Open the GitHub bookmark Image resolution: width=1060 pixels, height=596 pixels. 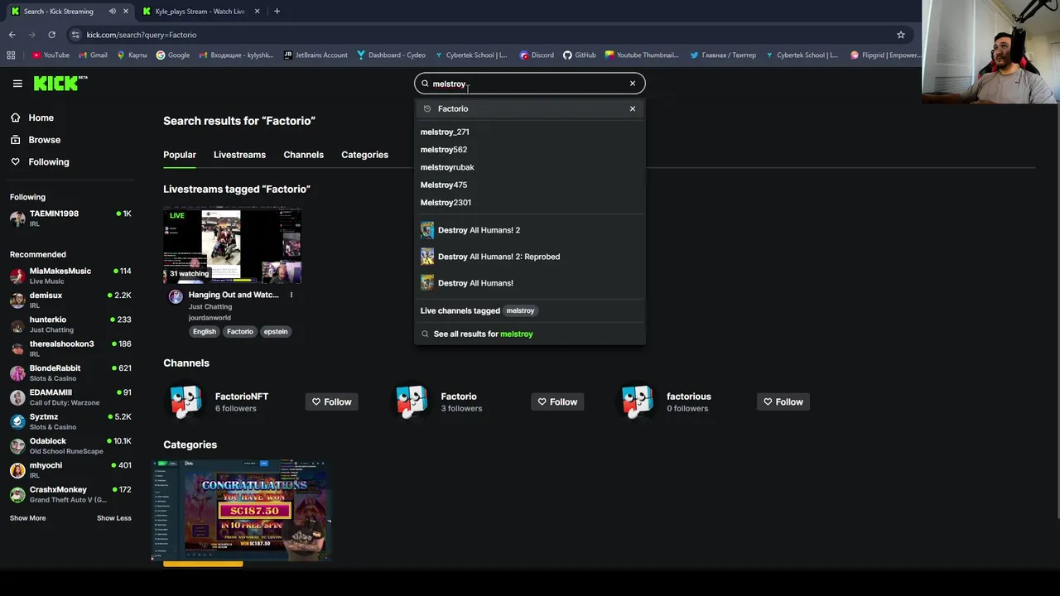pyautogui.click(x=579, y=55)
